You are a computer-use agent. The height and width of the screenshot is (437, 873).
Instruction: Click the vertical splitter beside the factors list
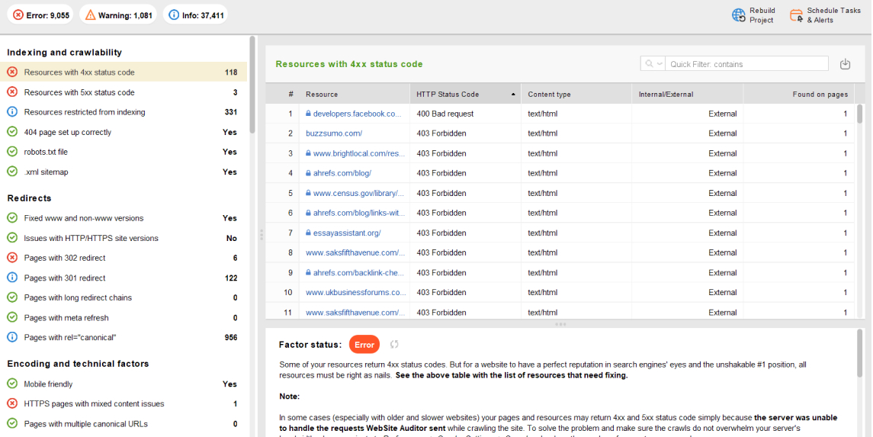pos(261,236)
